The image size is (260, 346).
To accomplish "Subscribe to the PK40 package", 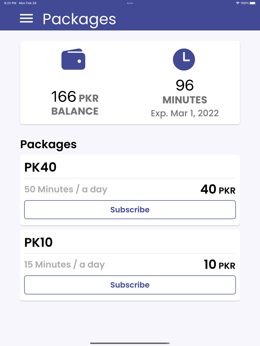I will (x=130, y=210).
